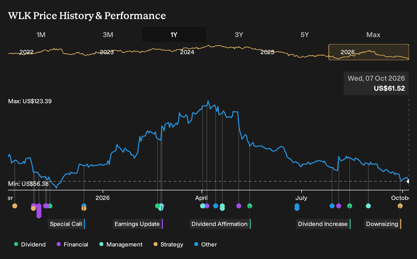Open the 5Y time range tab

(305, 35)
